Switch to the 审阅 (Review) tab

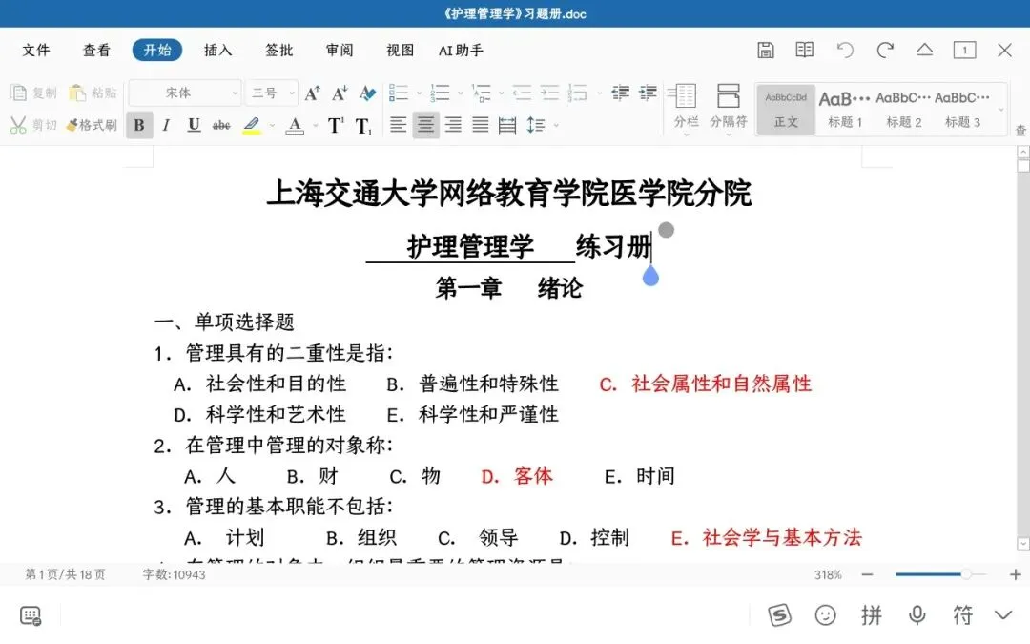339,50
